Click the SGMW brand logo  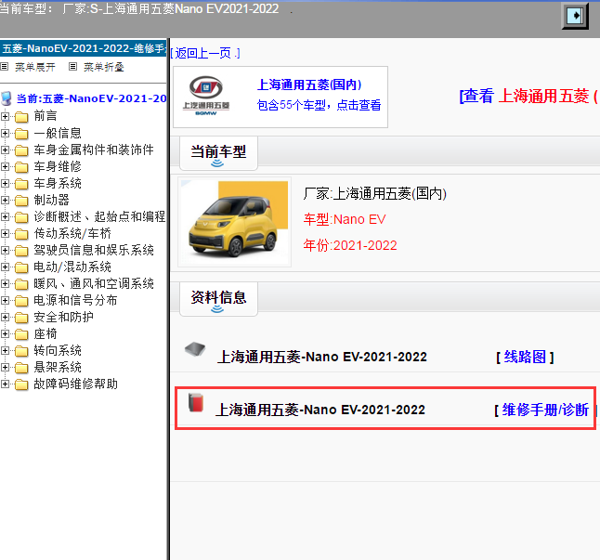click(x=206, y=96)
